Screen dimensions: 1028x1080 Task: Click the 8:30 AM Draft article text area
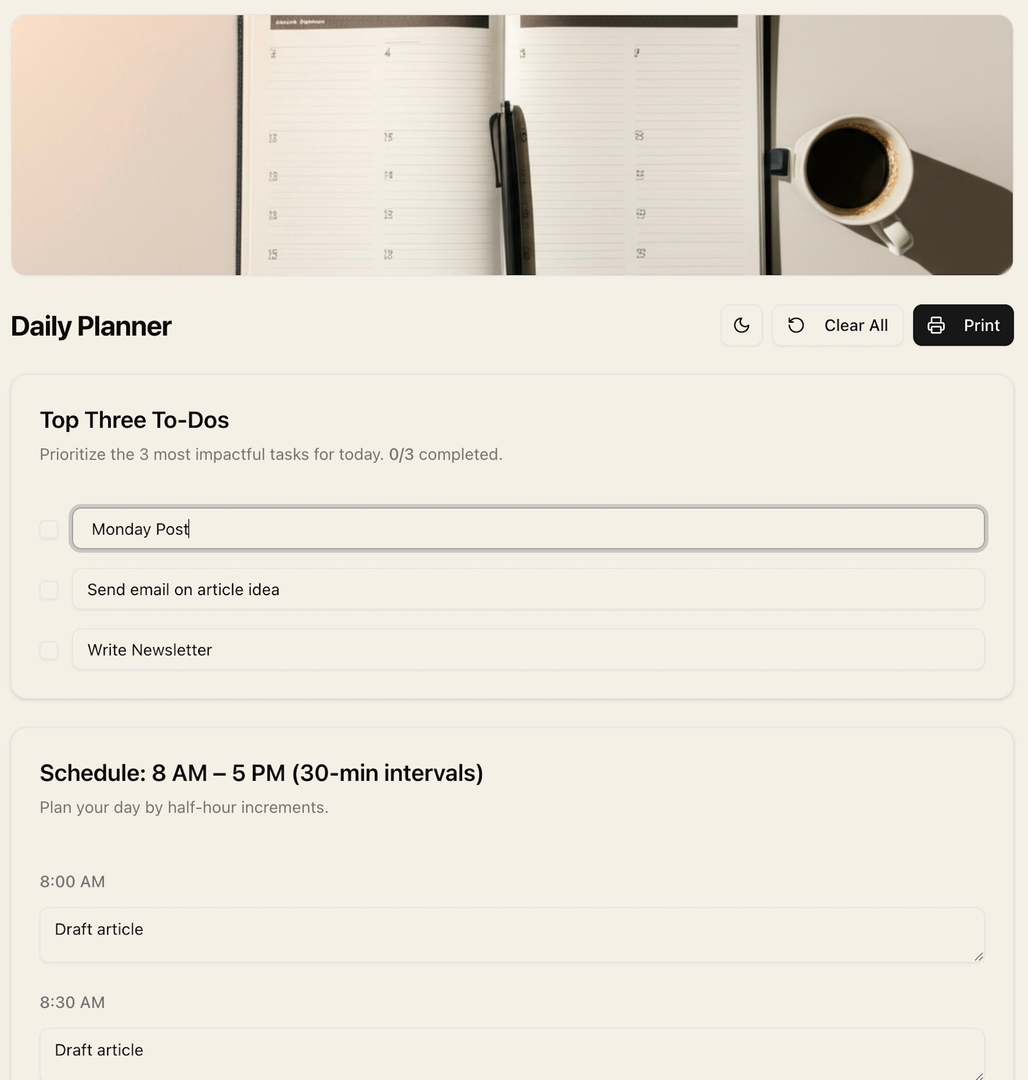[512, 1054]
